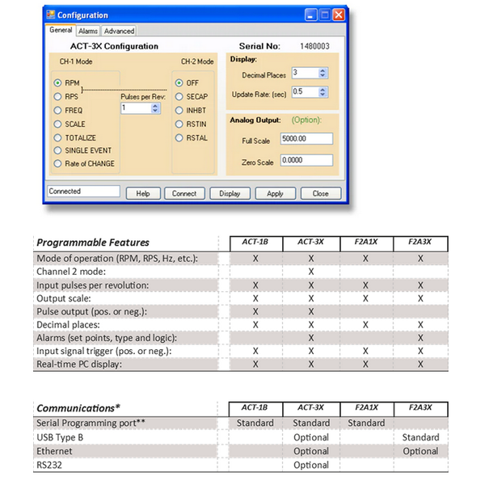Click the green (Option) label
Screen dimensions: 485x485
point(306,120)
